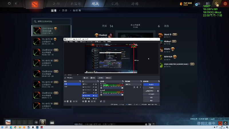
Task: Open Chrome from the taskbar
Action: (x=15, y=127)
